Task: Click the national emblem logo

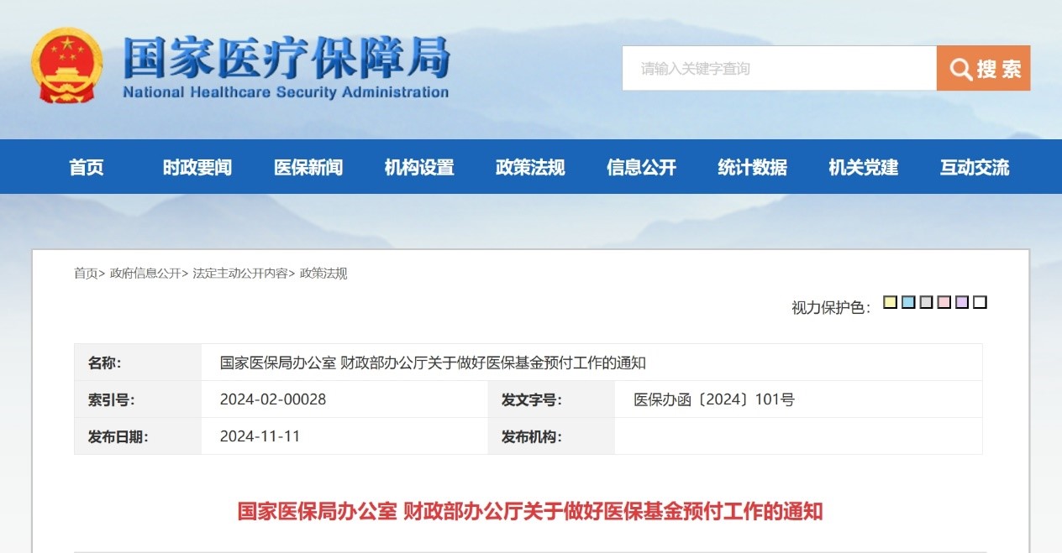Action: pyautogui.click(x=67, y=65)
